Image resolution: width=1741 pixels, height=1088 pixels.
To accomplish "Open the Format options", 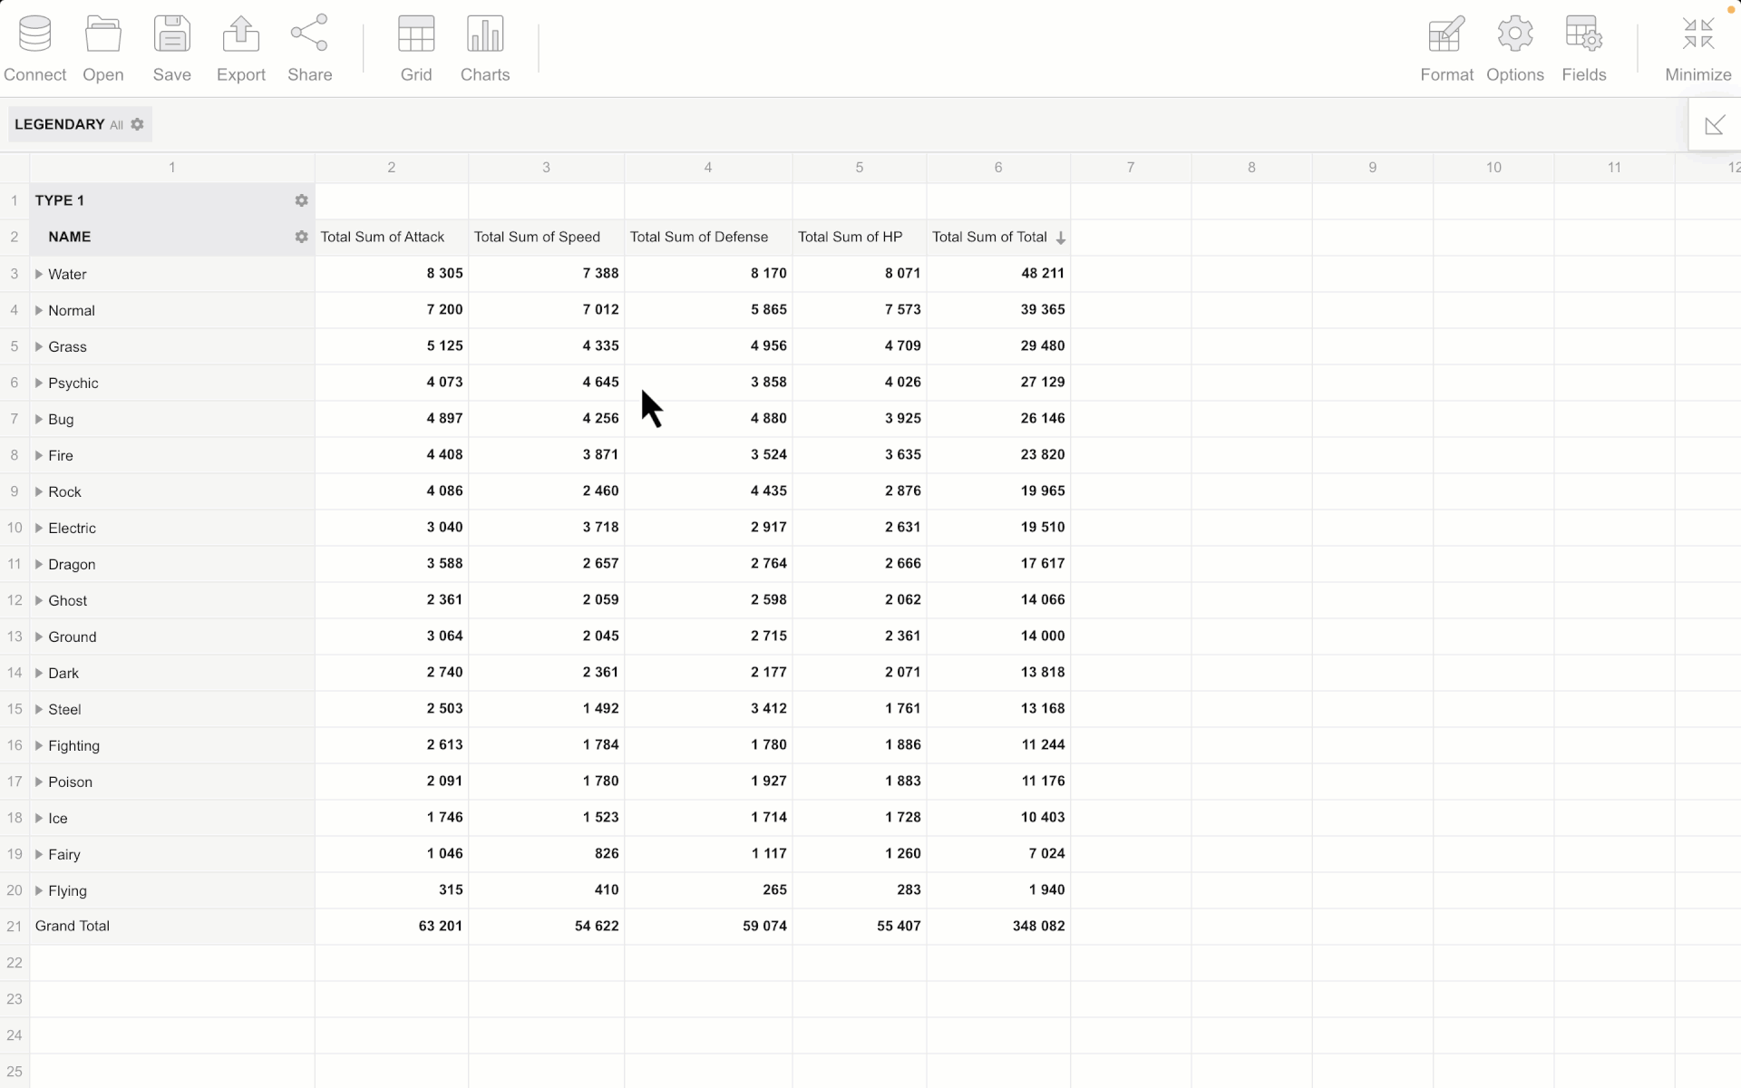I will 1446,49.
